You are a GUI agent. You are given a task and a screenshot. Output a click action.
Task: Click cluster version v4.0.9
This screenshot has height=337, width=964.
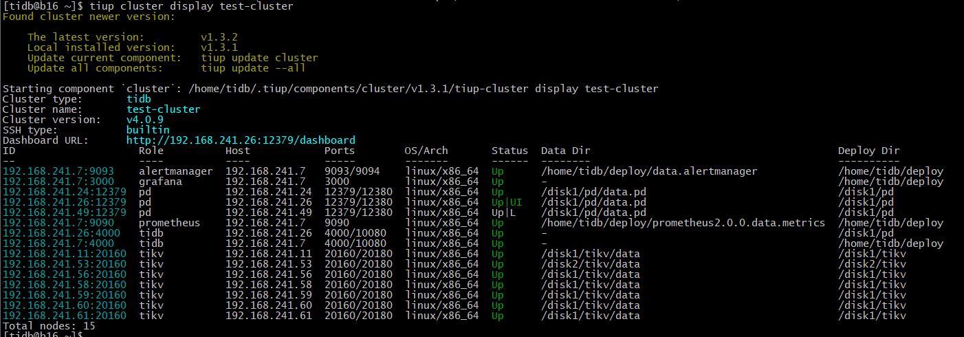pyautogui.click(x=145, y=120)
